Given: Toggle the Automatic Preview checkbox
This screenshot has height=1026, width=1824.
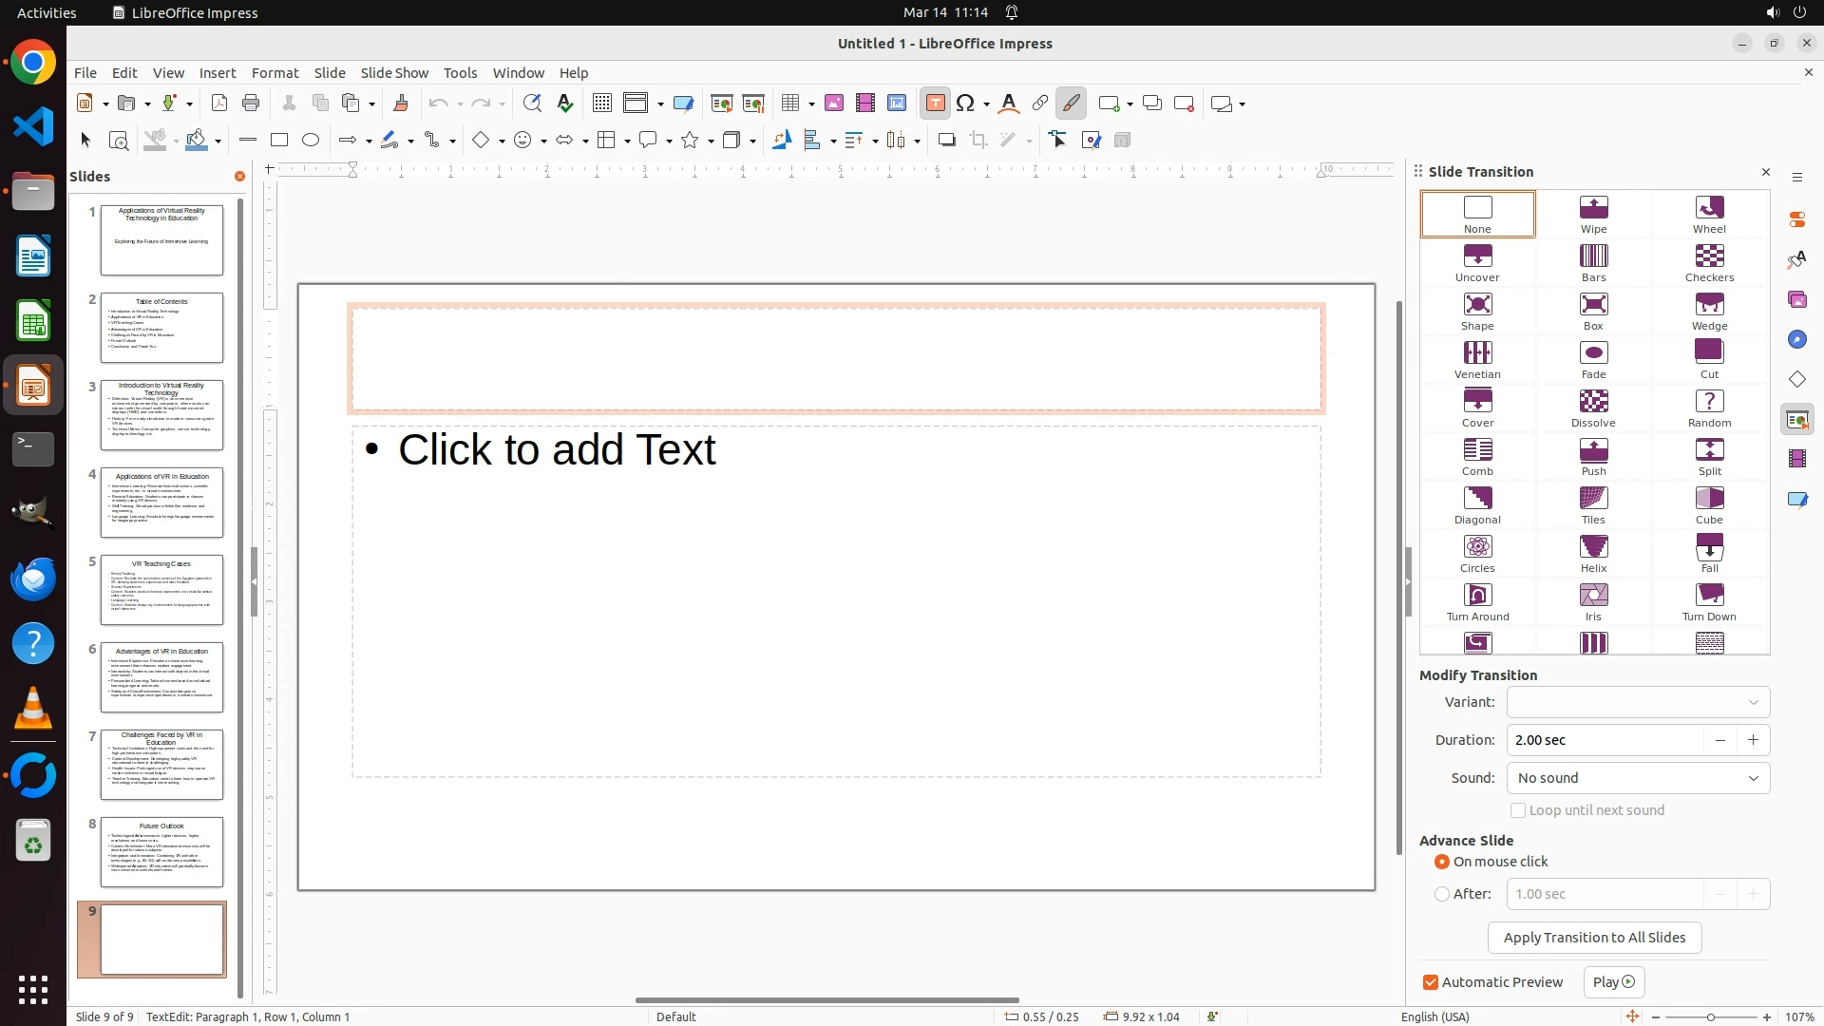Looking at the screenshot, I should [x=1431, y=982].
